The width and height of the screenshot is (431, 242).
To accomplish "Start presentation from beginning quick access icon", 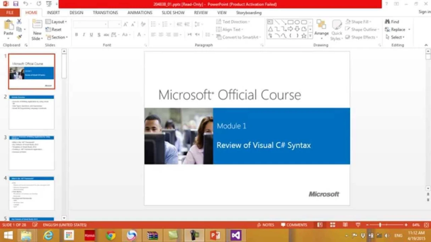I will (49, 4).
